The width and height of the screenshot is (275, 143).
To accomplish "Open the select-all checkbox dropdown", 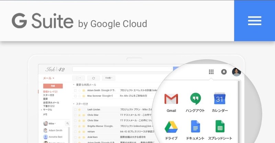I will pos(78,78).
